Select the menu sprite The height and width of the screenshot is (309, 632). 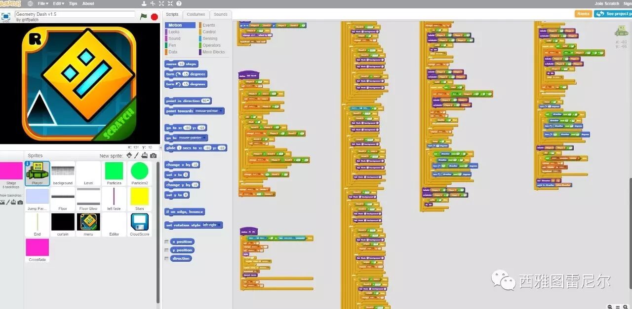pos(88,225)
